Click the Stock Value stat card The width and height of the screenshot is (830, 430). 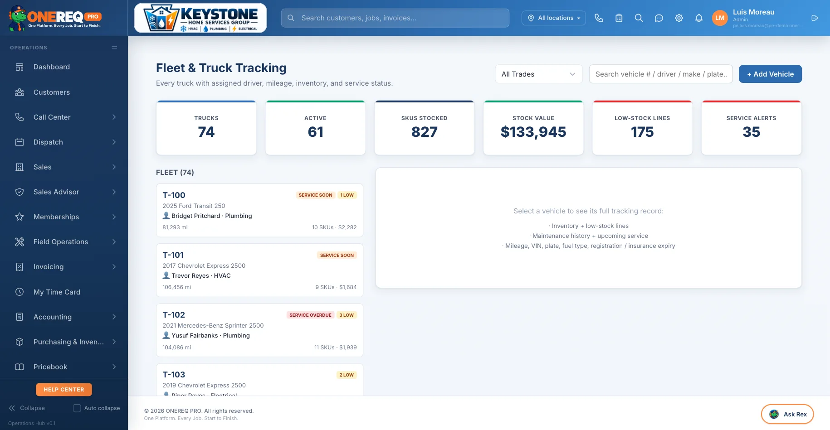pyautogui.click(x=533, y=128)
